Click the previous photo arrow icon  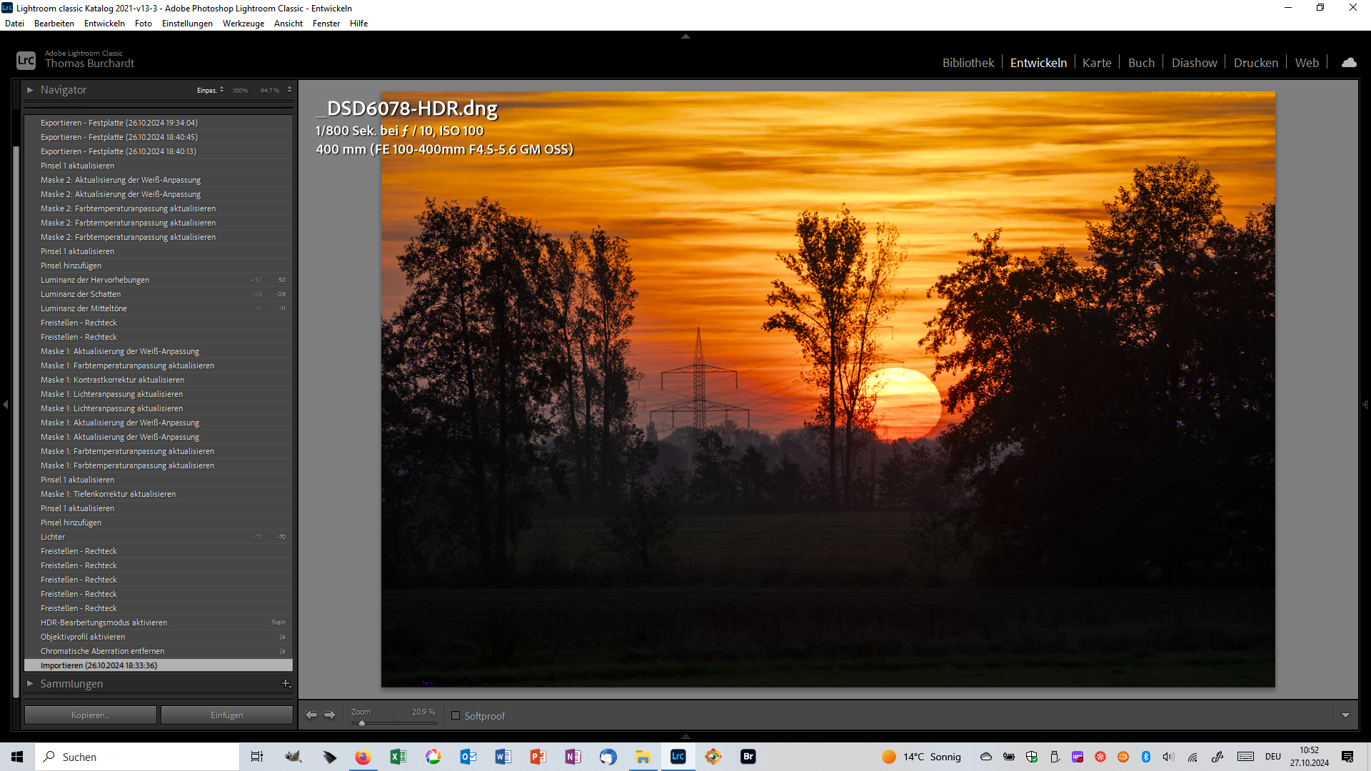point(311,715)
